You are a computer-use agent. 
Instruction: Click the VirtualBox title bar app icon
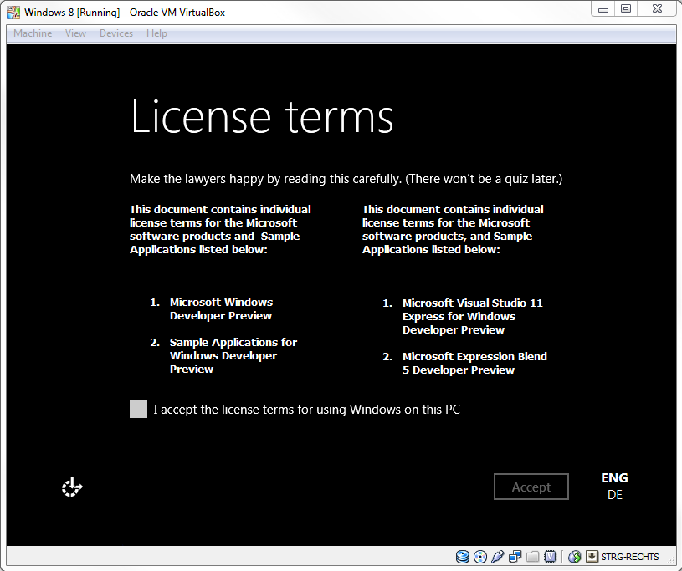tap(13, 13)
